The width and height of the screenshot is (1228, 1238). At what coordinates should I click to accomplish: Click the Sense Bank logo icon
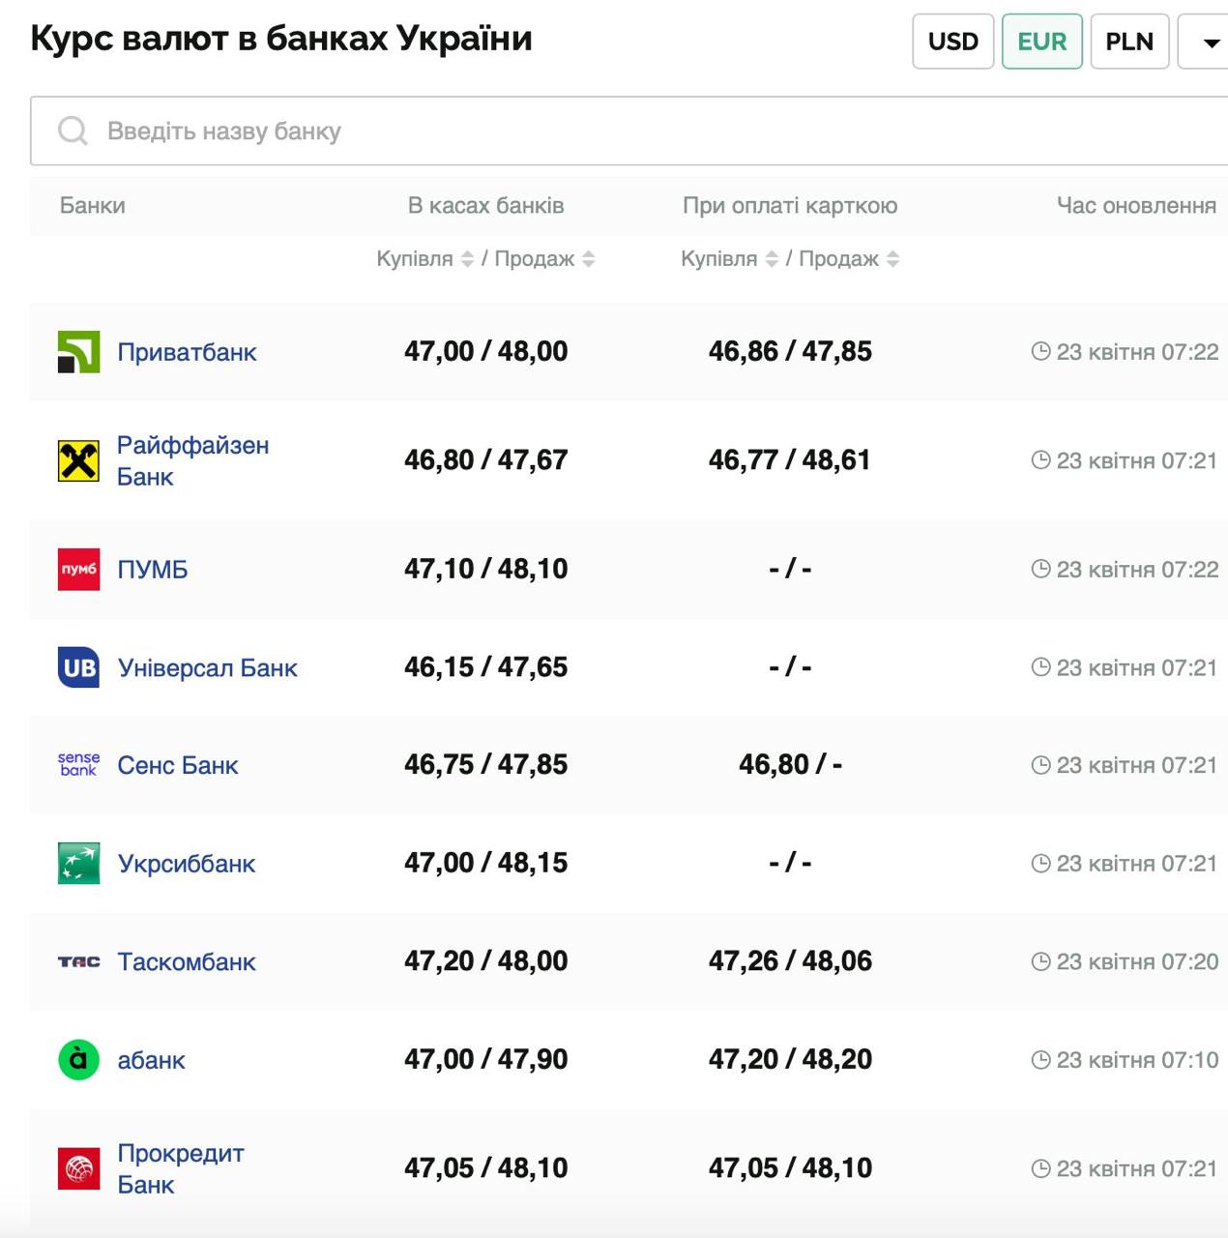(78, 765)
